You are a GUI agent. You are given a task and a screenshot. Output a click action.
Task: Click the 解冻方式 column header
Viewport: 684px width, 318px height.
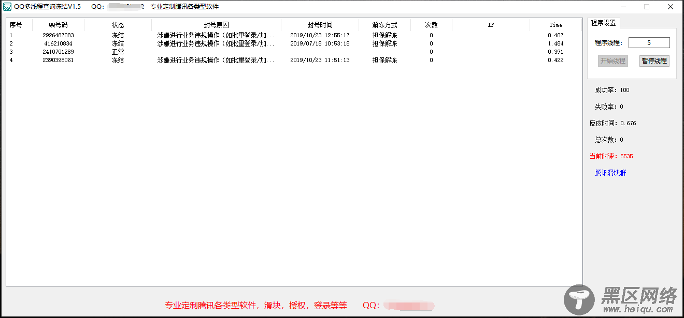[384, 25]
